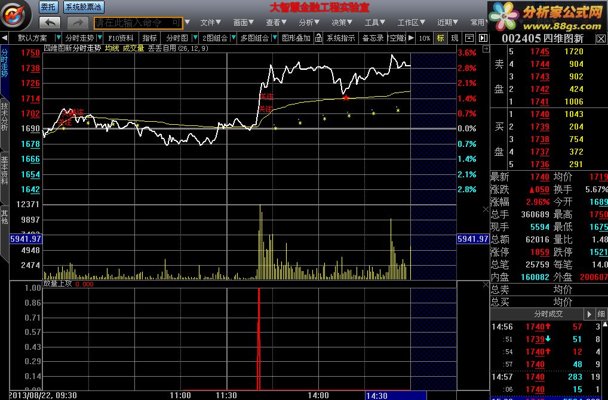Open the 分析 menu

(309, 23)
